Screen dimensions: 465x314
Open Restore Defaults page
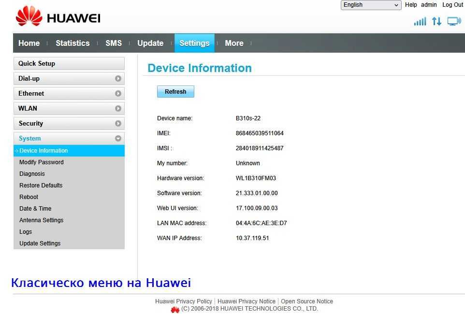click(x=41, y=186)
